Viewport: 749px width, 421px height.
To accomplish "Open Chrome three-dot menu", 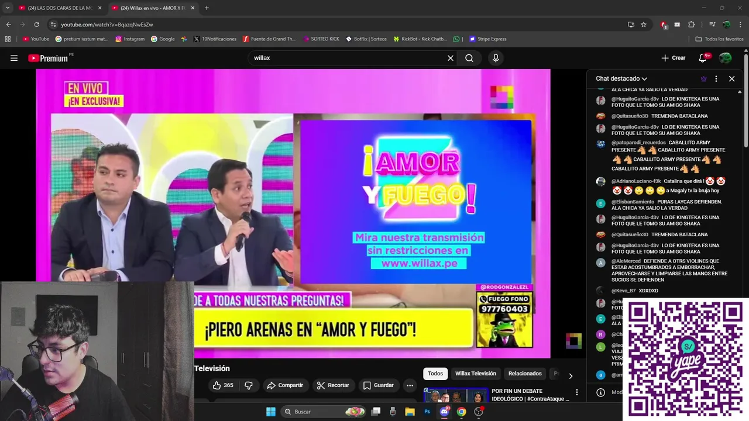I will [x=741, y=25].
